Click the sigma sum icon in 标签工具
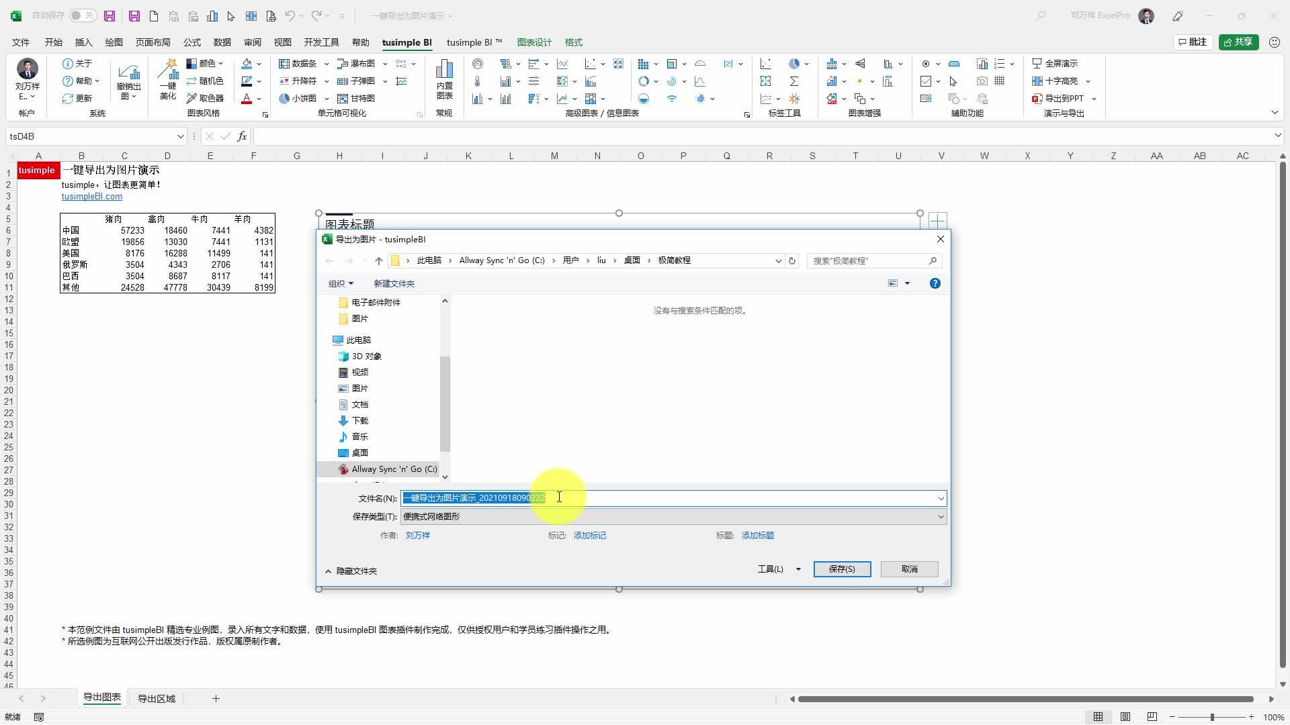Image resolution: width=1290 pixels, height=725 pixels. pyautogui.click(x=794, y=81)
